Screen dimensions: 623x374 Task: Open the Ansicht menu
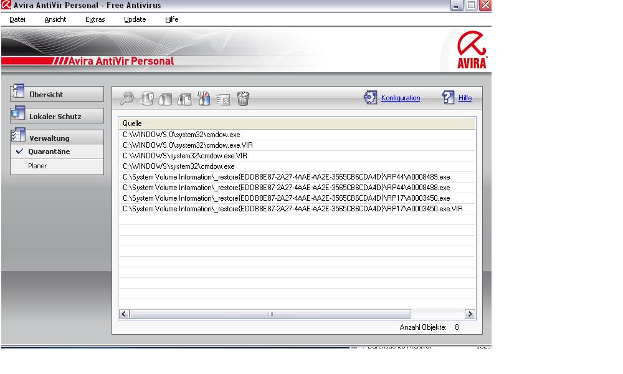[x=55, y=19]
